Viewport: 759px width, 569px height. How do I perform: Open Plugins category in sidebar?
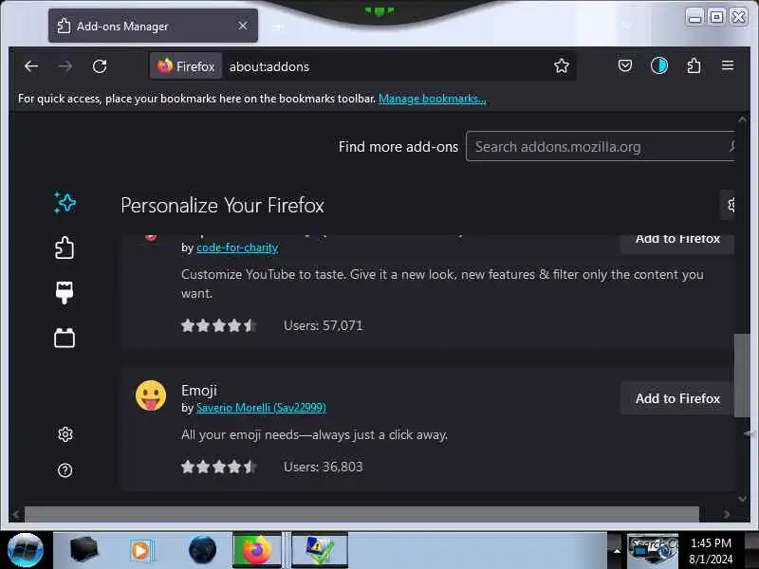point(65,338)
